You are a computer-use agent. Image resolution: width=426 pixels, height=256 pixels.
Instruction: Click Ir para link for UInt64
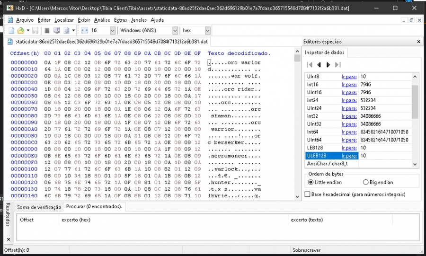(349, 140)
